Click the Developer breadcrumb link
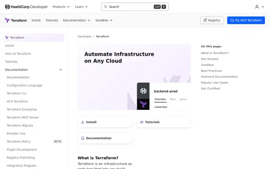Image resolution: width=270 pixels, height=169 pixels. (84, 37)
